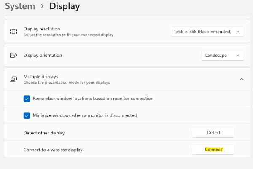Viewport: 253px width, 169px height.
Task: Click the 'Remember window locations' label text
Action: tap(93, 99)
